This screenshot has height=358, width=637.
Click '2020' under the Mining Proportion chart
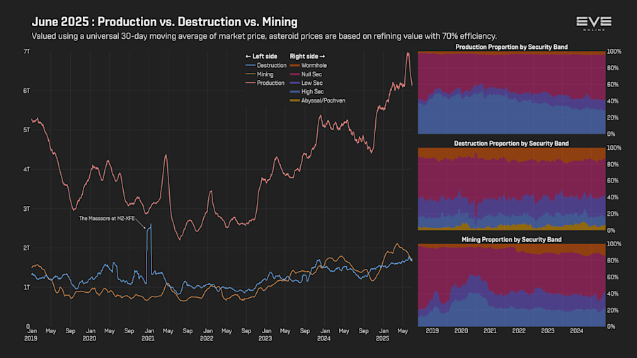[461, 331]
